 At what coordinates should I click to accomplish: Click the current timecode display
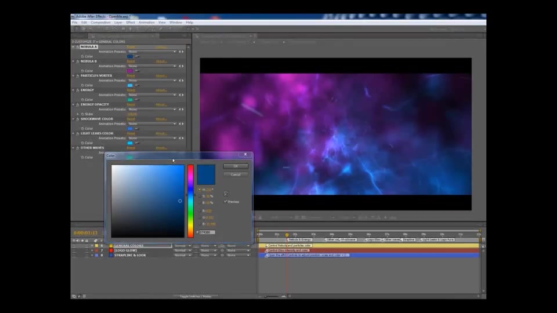[x=86, y=233]
